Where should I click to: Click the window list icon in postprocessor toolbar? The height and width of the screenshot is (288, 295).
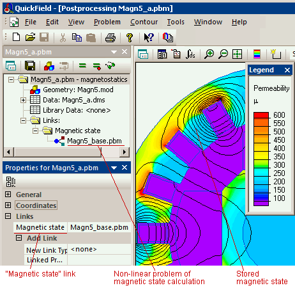[x=143, y=54]
